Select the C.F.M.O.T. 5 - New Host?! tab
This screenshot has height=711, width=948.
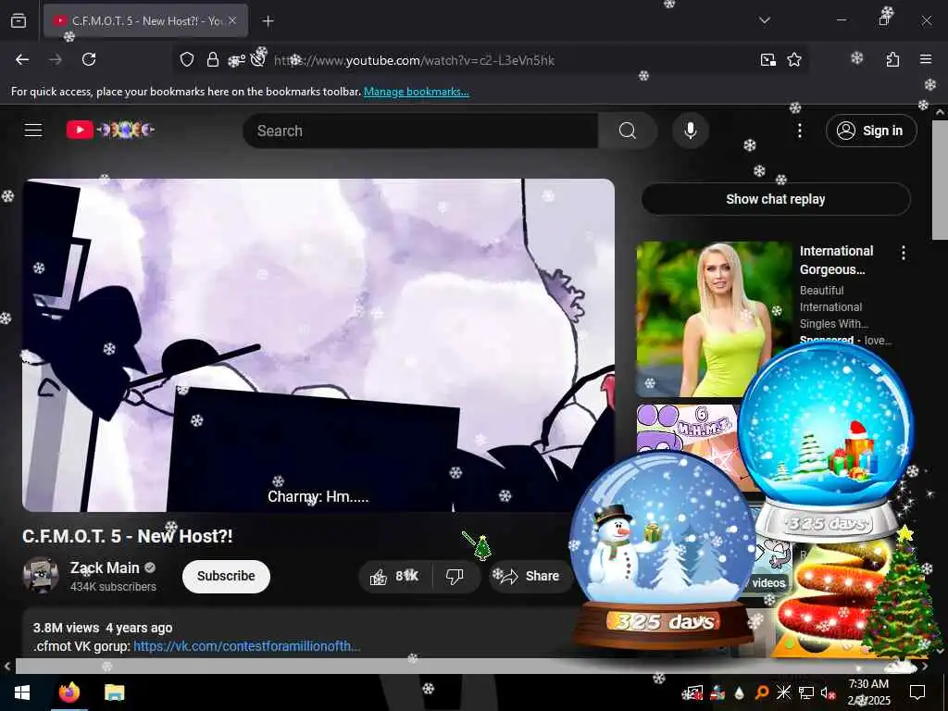145,21
